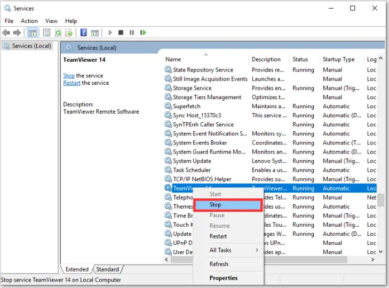
Task: Sort by the Startup Type column header
Action: pyautogui.click(x=342, y=59)
